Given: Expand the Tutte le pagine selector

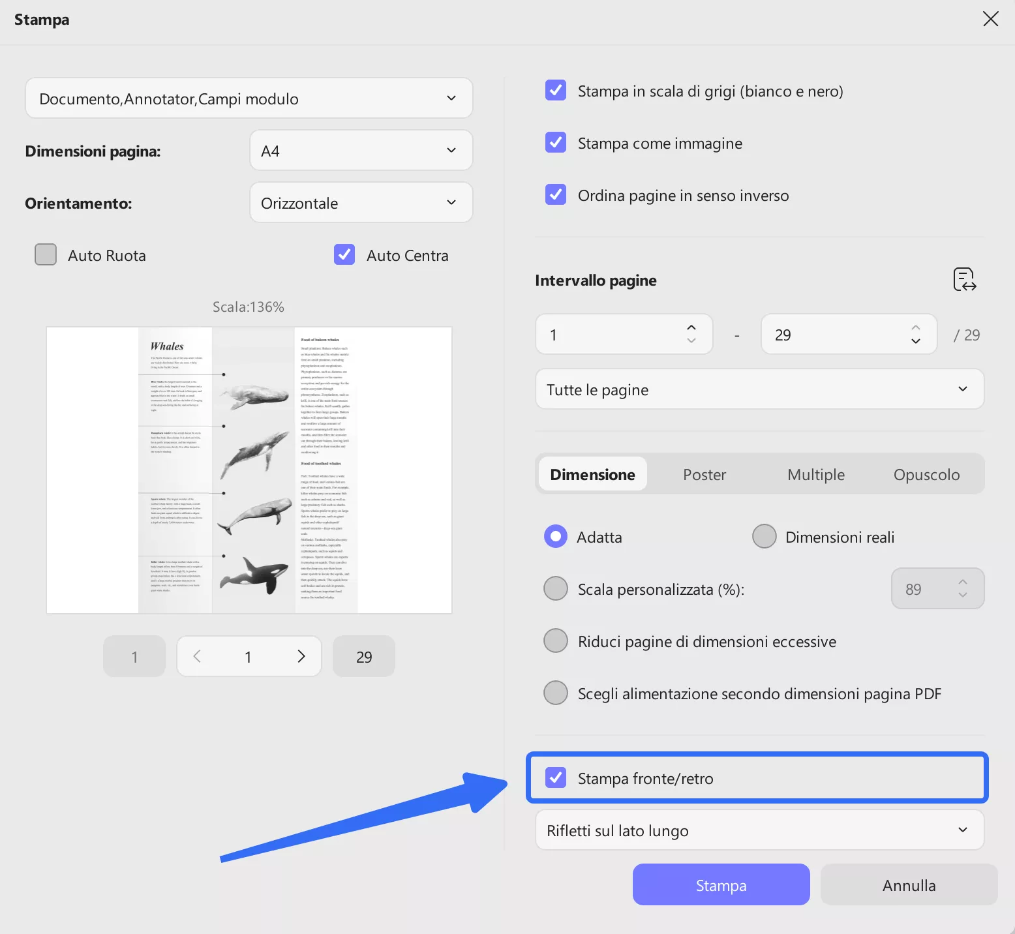Looking at the screenshot, I should point(759,389).
